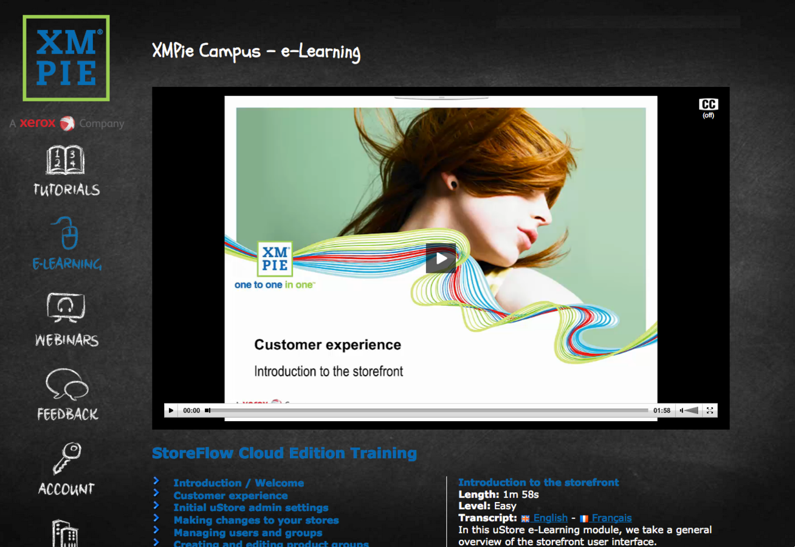Expand arrow beside Initial uStore admin settings

pos(156,506)
